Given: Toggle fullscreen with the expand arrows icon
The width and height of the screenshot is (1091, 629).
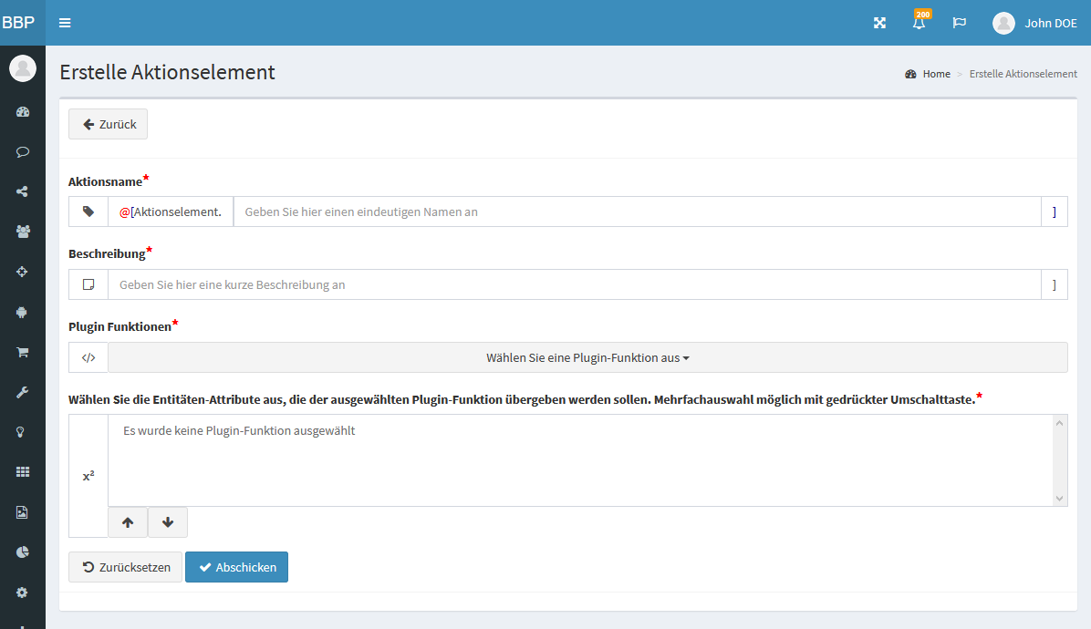Looking at the screenshot, I should [x=879, y=23].
